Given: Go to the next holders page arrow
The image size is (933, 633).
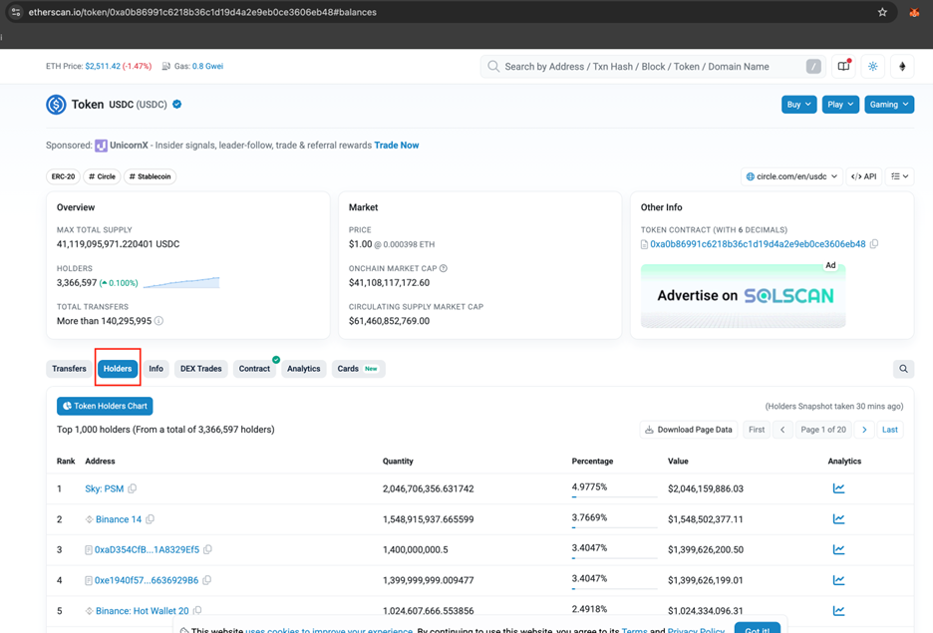Looking at the screenshot, I should coord(864,430).
